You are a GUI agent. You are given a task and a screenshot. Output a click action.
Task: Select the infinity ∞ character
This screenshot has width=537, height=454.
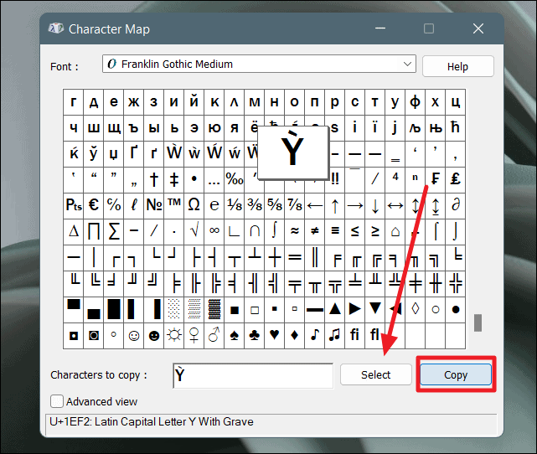coord(214,231)
